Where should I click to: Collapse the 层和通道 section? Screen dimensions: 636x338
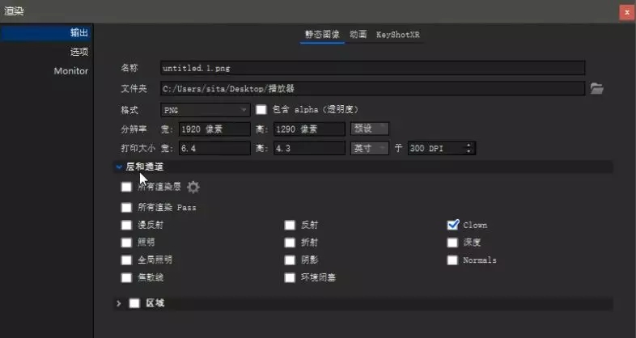tap(119, 167)
